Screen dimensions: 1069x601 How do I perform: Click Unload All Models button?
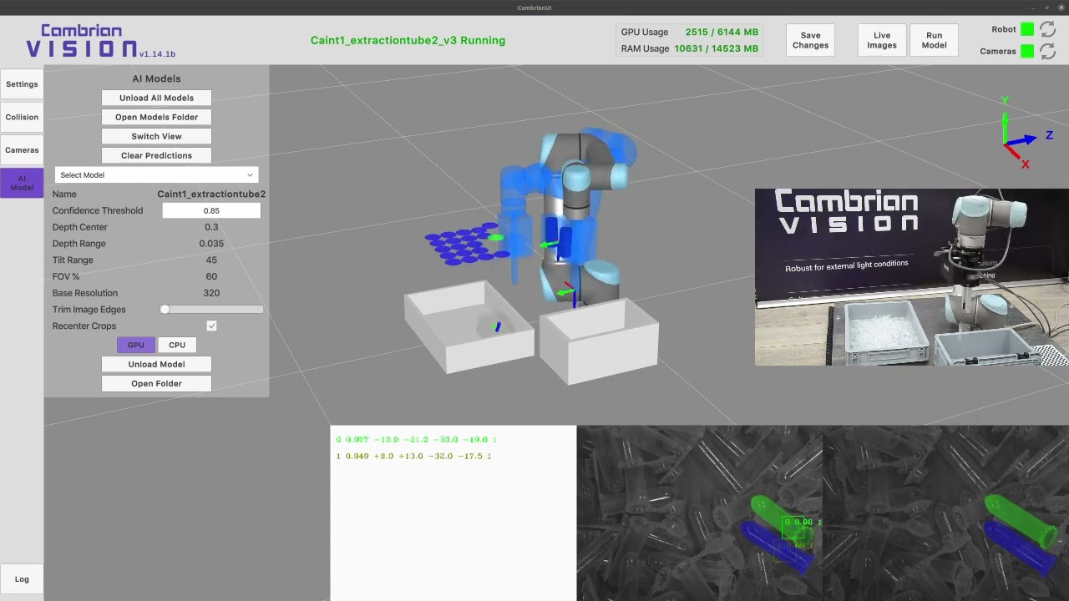[156, 98]
